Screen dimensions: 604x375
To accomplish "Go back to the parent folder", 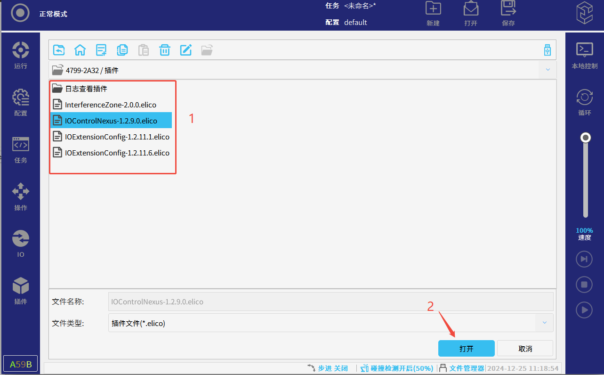I will [59, 50].
